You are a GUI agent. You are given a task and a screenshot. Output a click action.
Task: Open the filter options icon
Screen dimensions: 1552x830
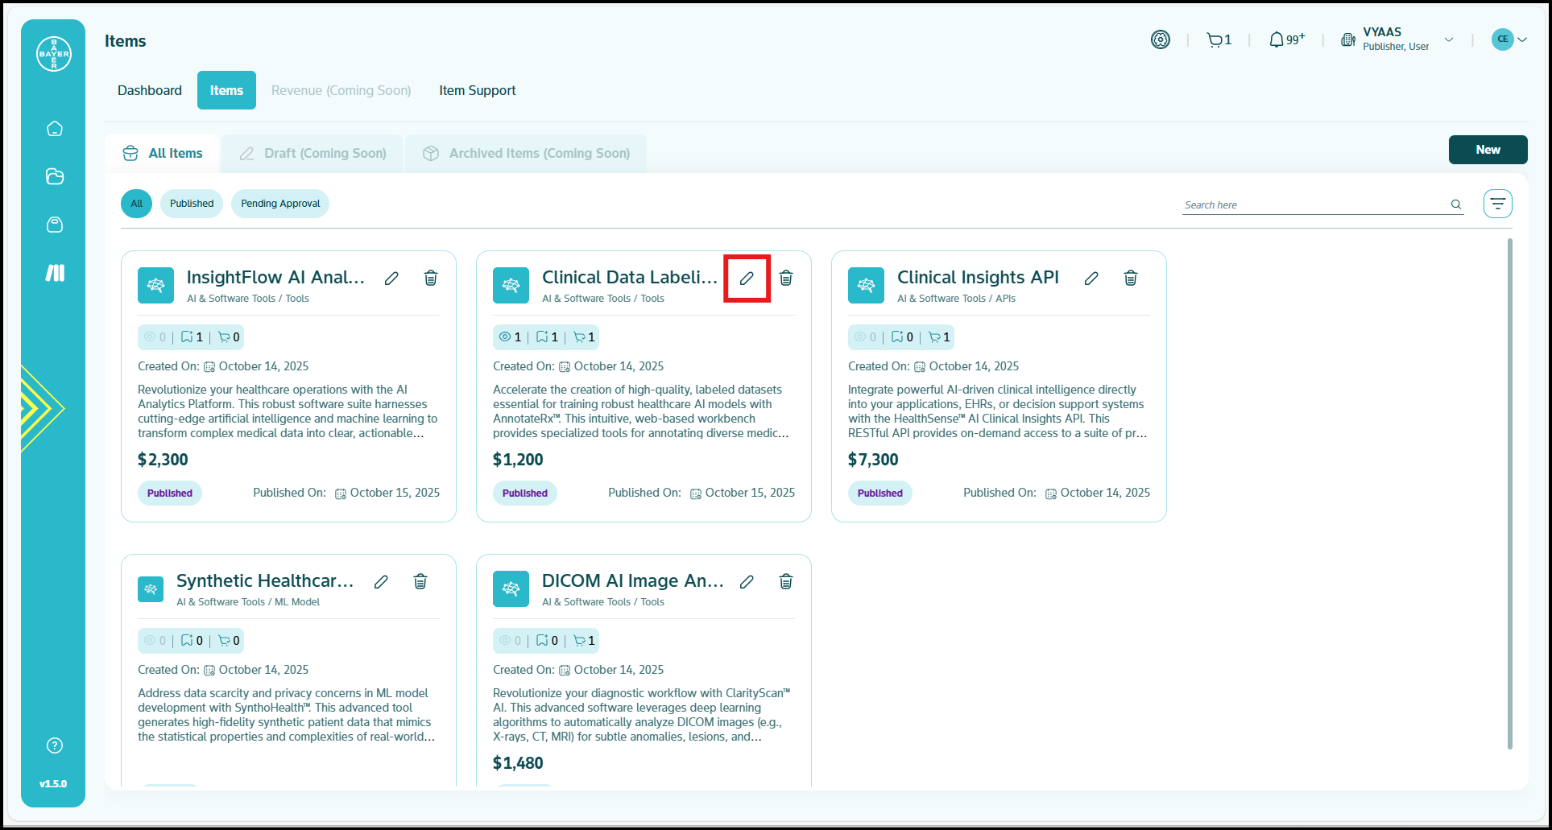(x=1497, y=204)
